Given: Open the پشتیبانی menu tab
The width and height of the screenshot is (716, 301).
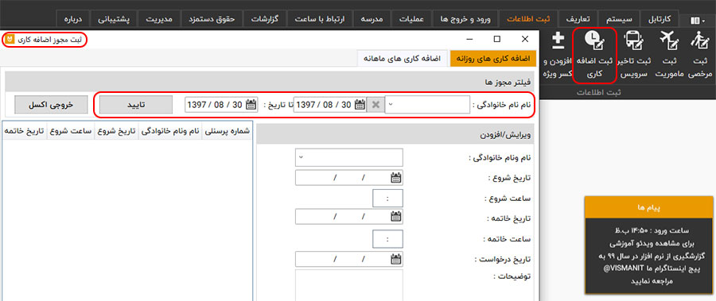Looking at the screenshot, I should [114, 19].
